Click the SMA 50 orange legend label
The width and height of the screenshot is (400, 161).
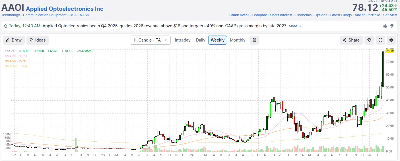[16, 61]
